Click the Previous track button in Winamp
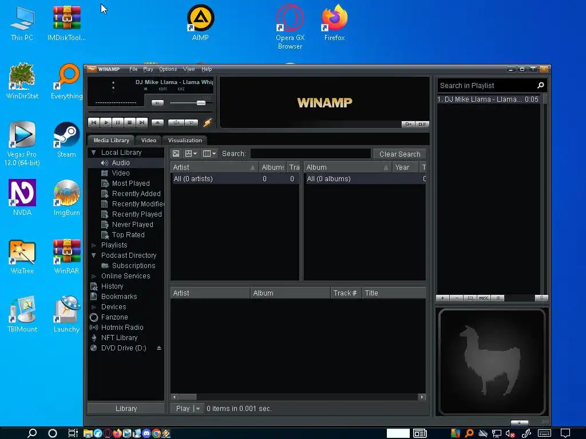The width and height of the screenshot is (586, 439). click(94, 122)
